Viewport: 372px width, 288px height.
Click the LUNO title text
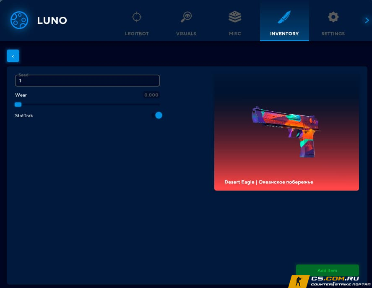pos(52,21)
